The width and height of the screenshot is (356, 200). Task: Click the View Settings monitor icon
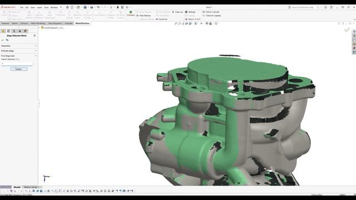(x=216, y=23)
